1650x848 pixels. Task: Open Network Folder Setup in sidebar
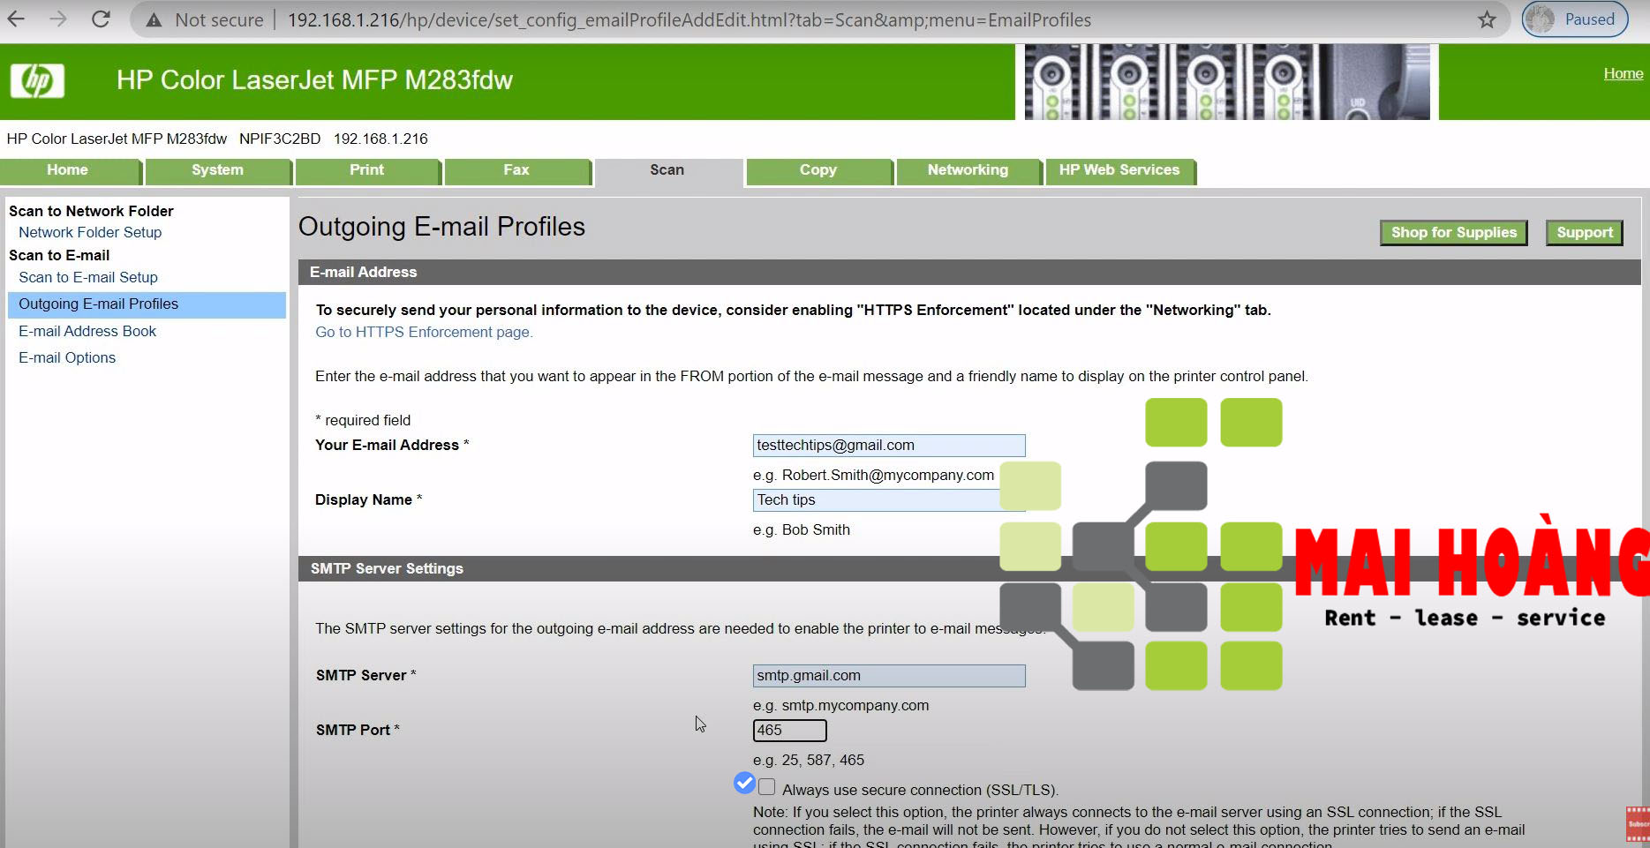[x=90, y=233]
